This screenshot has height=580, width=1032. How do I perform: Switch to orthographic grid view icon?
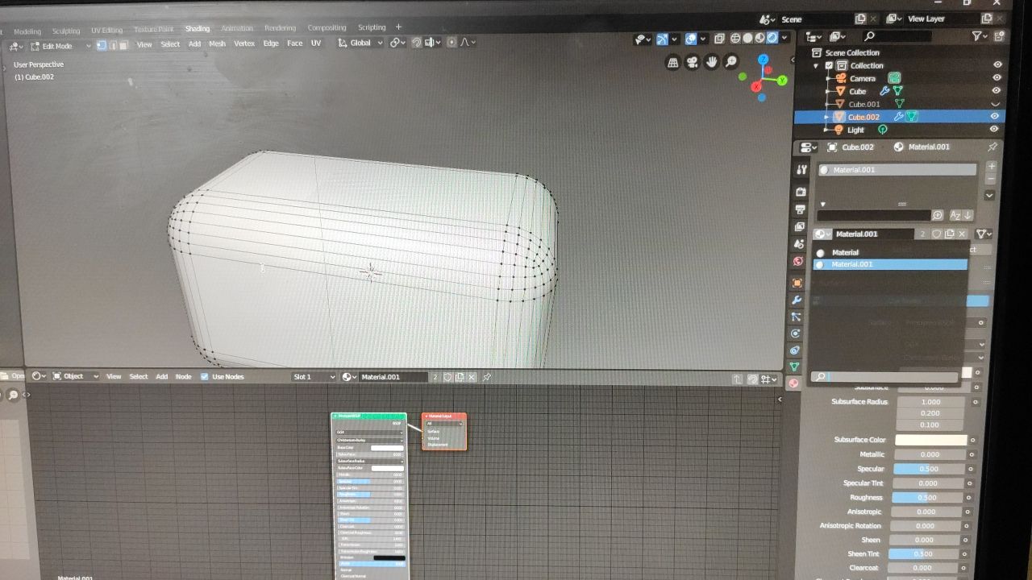[673, 62]
